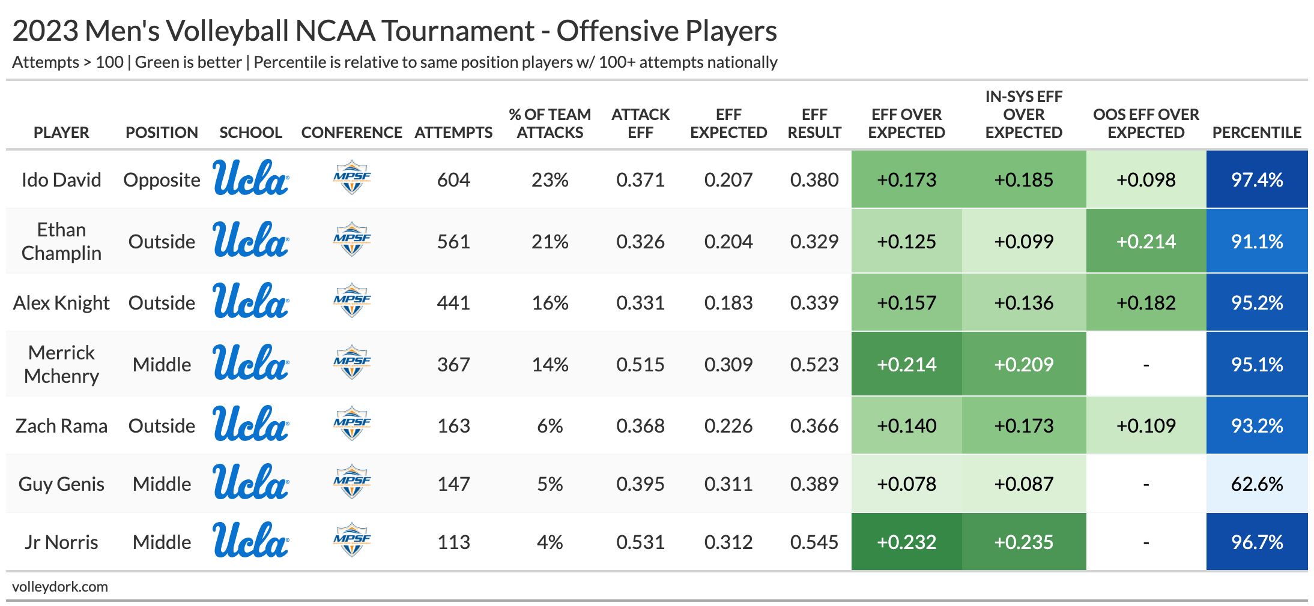Image resolution: width=1314 pixels, height=606 pixels.
Task: Select the player name Alex Knight
Action: 61,303
